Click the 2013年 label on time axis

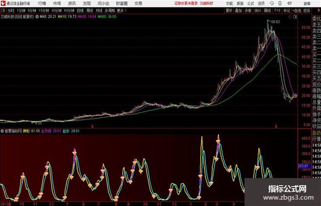[x=6, y=204]
